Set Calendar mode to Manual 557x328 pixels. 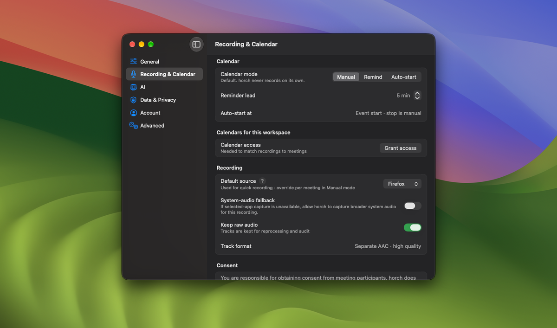point(346,77)
